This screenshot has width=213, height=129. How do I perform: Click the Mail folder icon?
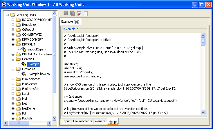coord(18,99)
